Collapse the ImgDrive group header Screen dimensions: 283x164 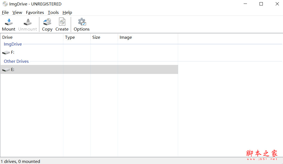13,44
